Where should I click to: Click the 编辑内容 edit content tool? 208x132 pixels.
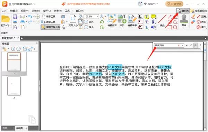112,20
